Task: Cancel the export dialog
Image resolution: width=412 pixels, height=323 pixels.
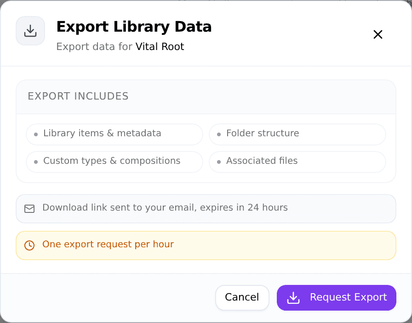Action: coord(242,298)
